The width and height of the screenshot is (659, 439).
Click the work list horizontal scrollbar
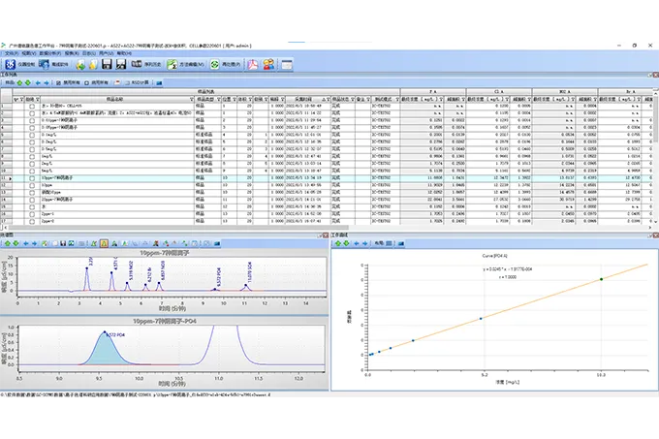(176, 228)
